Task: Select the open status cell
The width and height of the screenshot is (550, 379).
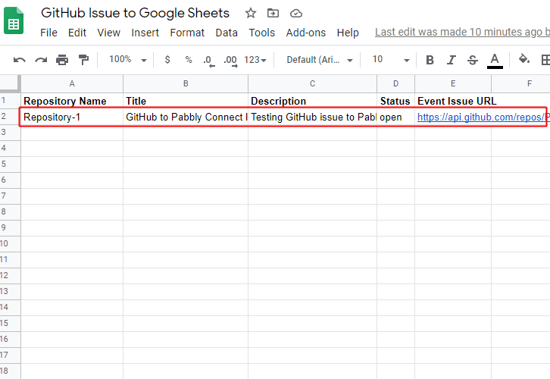Action: tap(395, 117)
